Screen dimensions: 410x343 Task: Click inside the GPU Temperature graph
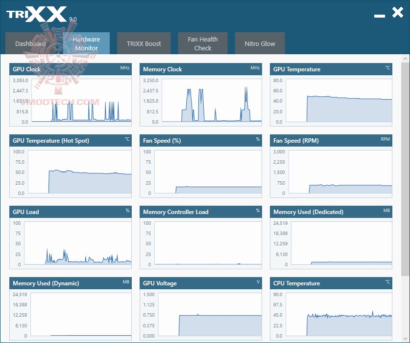(339, 101)
